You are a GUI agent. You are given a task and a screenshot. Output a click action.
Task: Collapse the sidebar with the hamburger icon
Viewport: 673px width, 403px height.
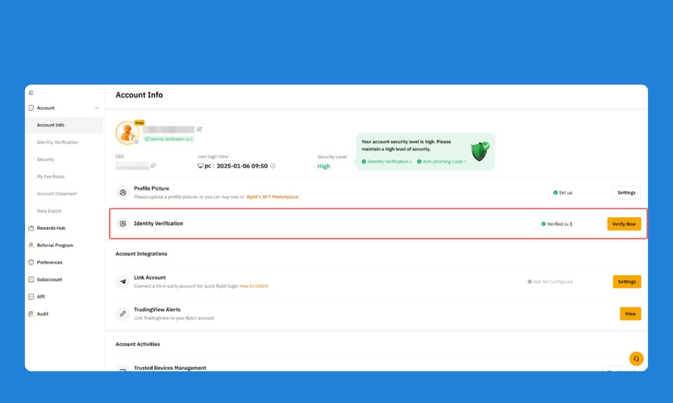click(x=31, y=92)
